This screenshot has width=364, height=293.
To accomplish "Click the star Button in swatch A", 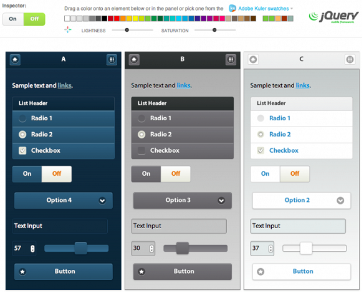I will pyautogui.click(x=64, y=271).
